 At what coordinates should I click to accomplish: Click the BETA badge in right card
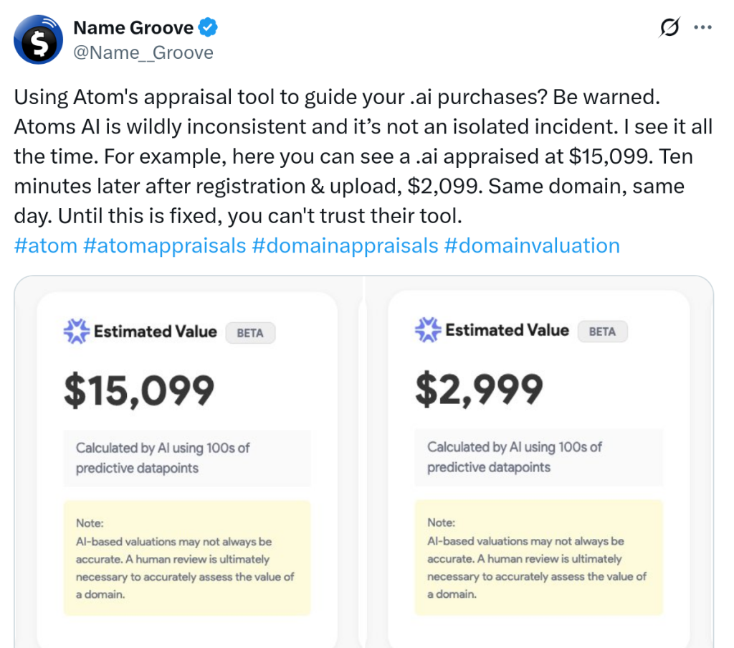[x=601, y=332]
